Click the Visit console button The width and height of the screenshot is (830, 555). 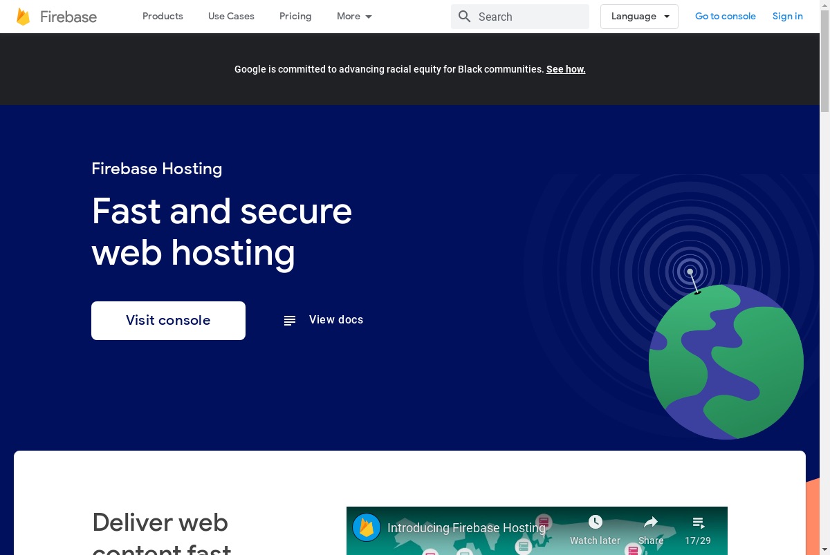(x=168, y=321)
